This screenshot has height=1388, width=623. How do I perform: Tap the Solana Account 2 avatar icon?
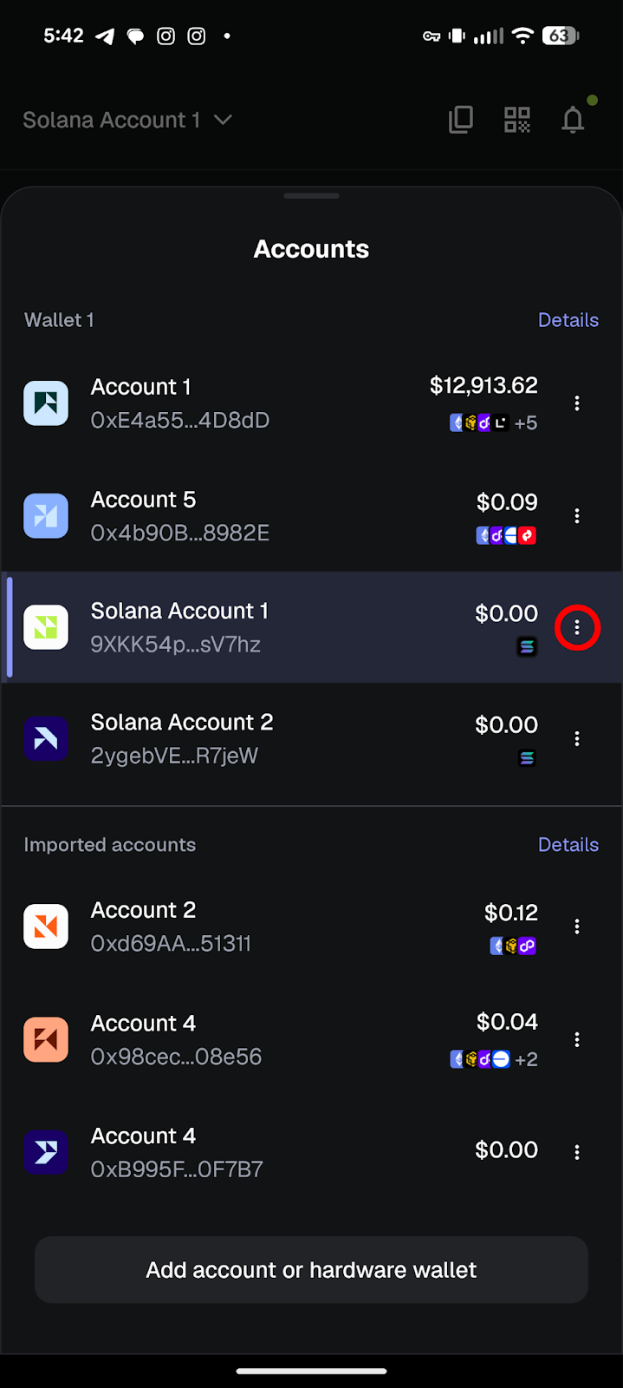pos(46,739)
